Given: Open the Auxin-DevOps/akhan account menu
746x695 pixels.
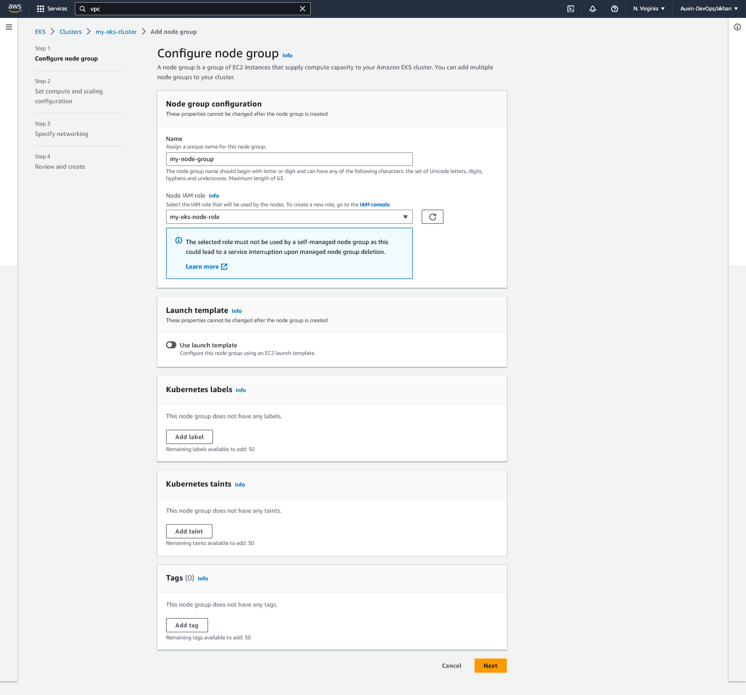Looking at the screenshot, I should click(x=706, y=9).
